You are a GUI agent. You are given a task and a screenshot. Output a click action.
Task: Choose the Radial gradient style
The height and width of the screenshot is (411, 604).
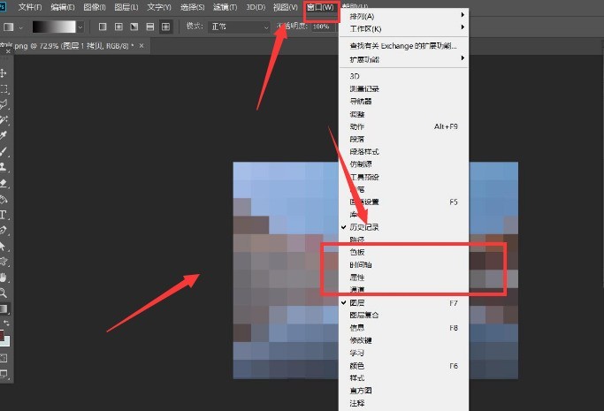tap(119, 27)
